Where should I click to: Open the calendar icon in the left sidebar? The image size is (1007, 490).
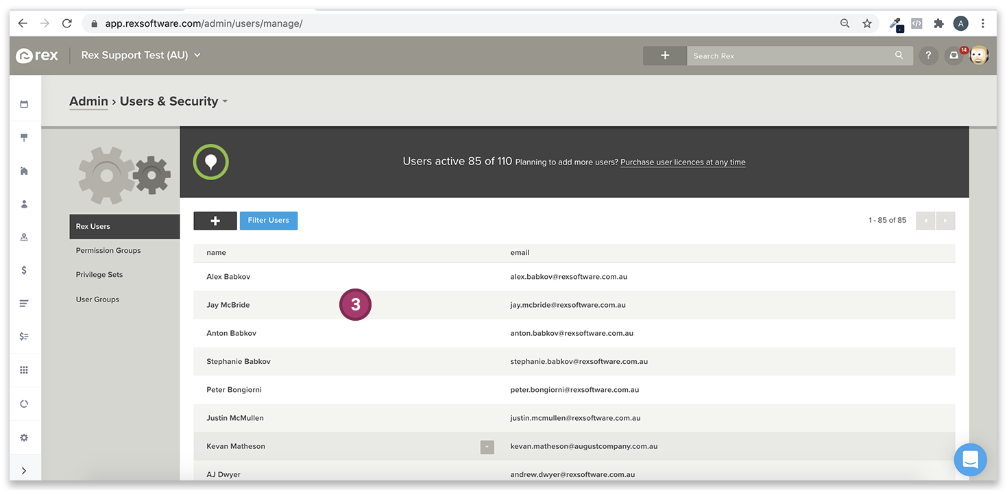tap(24, 104)
